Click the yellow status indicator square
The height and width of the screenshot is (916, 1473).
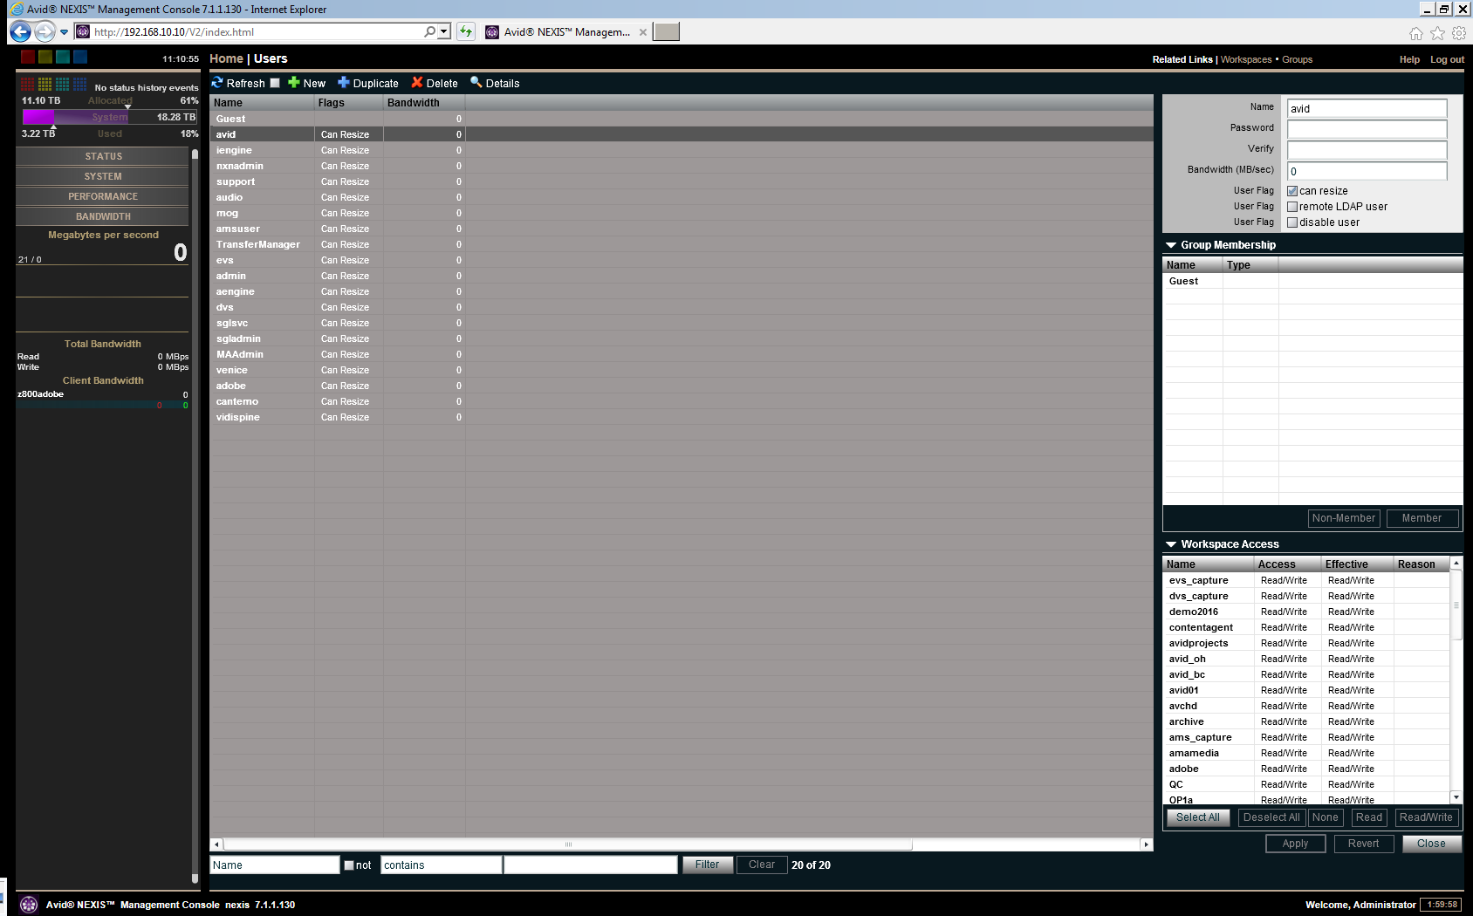(x=45, y=57)
